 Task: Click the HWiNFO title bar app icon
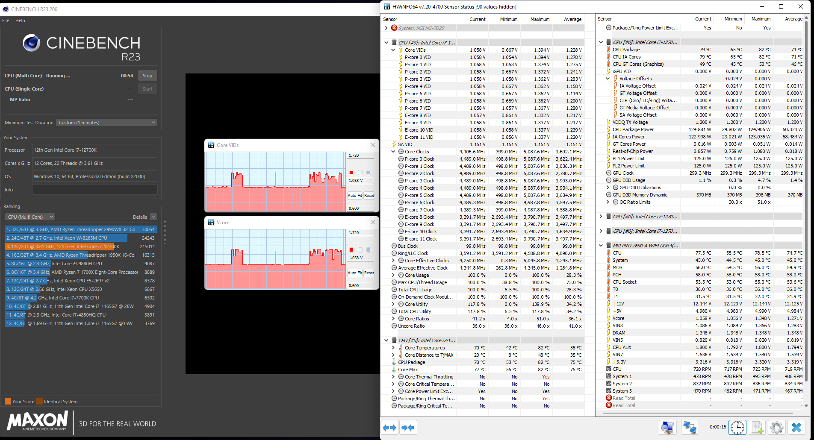387,6
